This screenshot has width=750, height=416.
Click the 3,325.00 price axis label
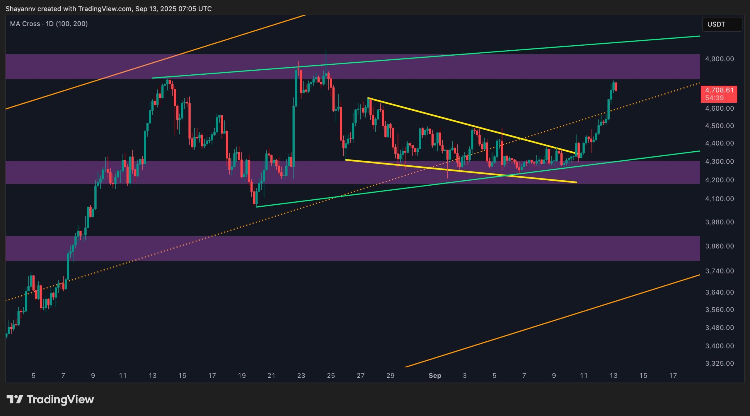pos(719,363)
